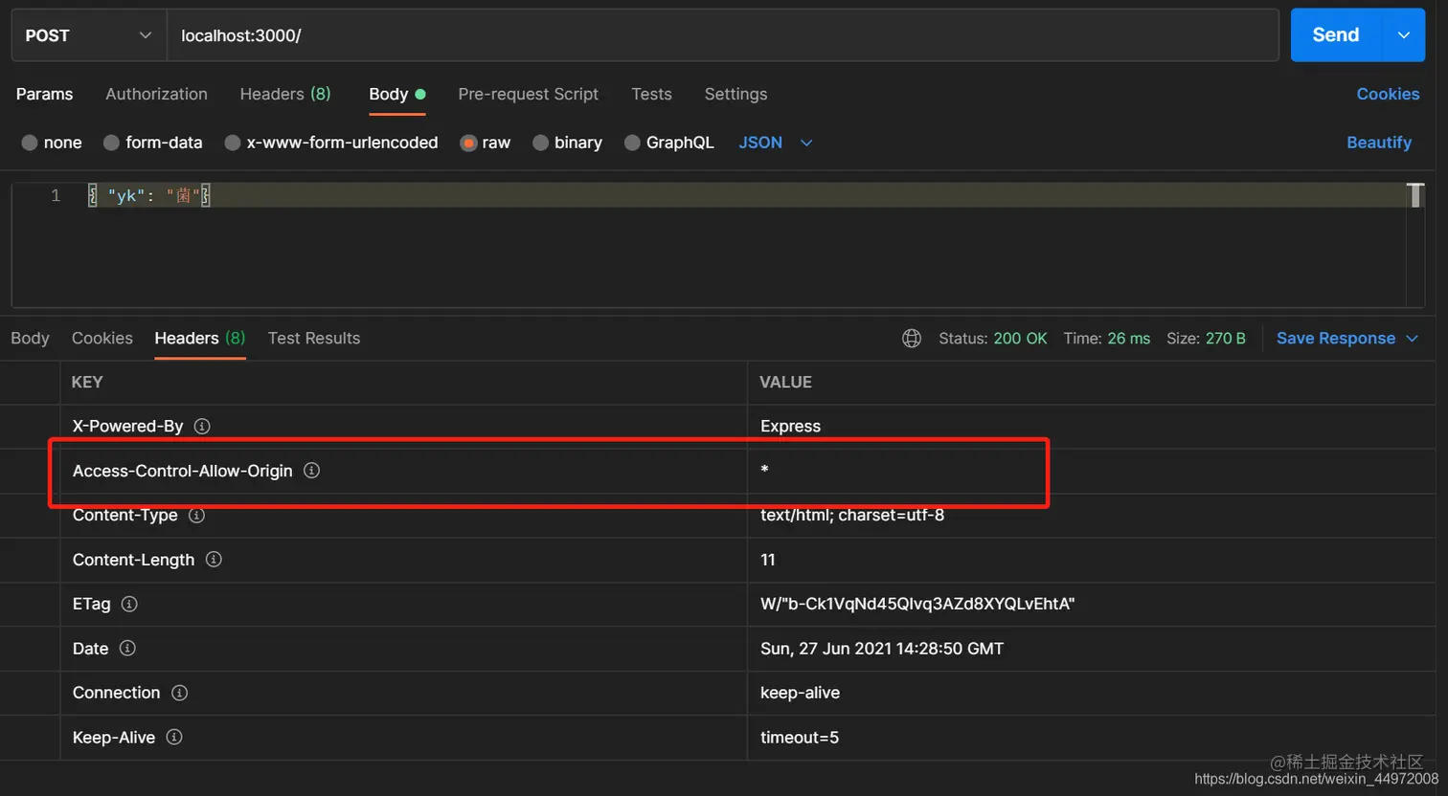1448x796 pixels.
Task: Click the globe network icon near Status
Action: [912, 338]
